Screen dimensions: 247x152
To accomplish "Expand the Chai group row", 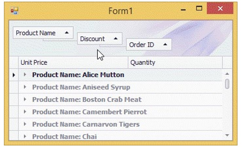I will 25,136.
